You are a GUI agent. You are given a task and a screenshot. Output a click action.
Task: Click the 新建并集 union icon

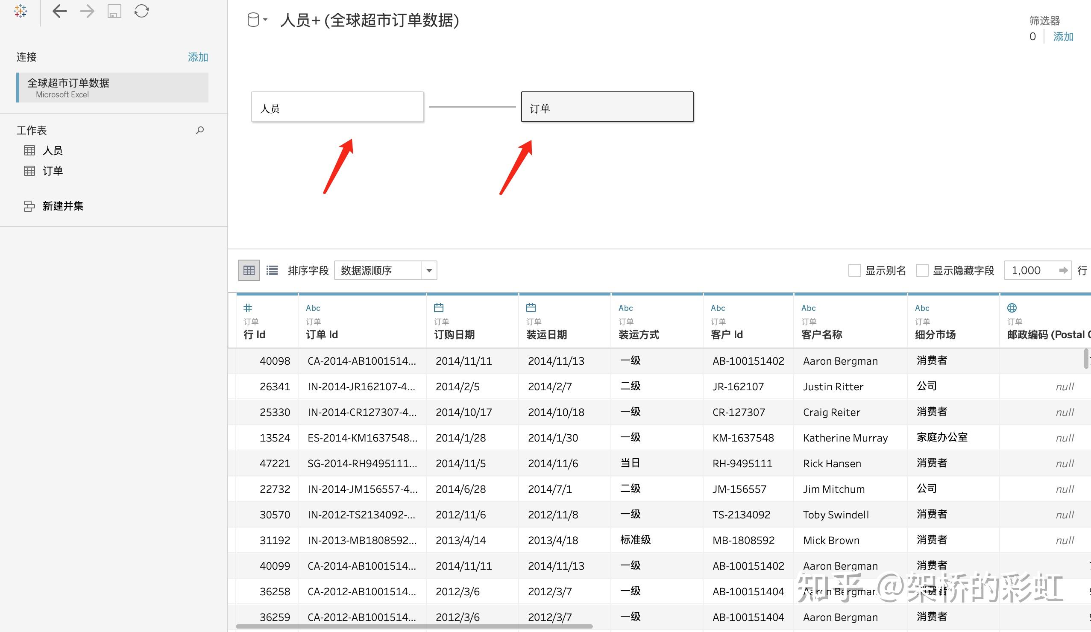coord(29,206)
